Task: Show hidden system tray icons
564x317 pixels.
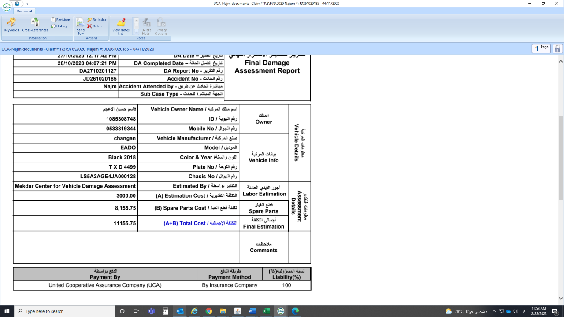Action: click(494, 311)
